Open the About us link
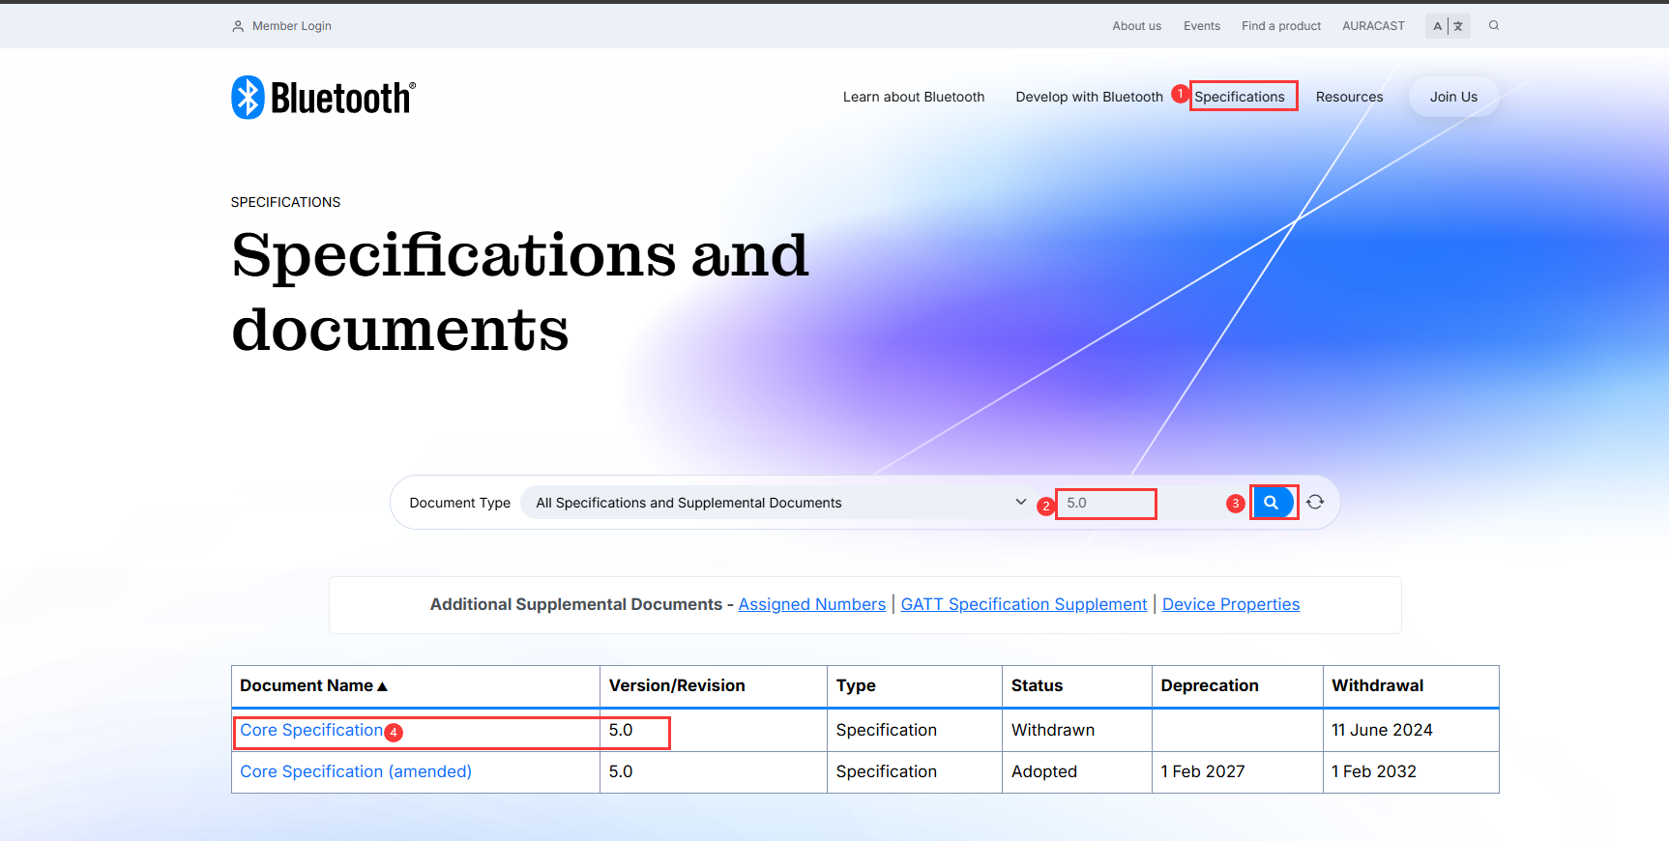Viewport: 1669px width, 841px height. (1136, 26)
